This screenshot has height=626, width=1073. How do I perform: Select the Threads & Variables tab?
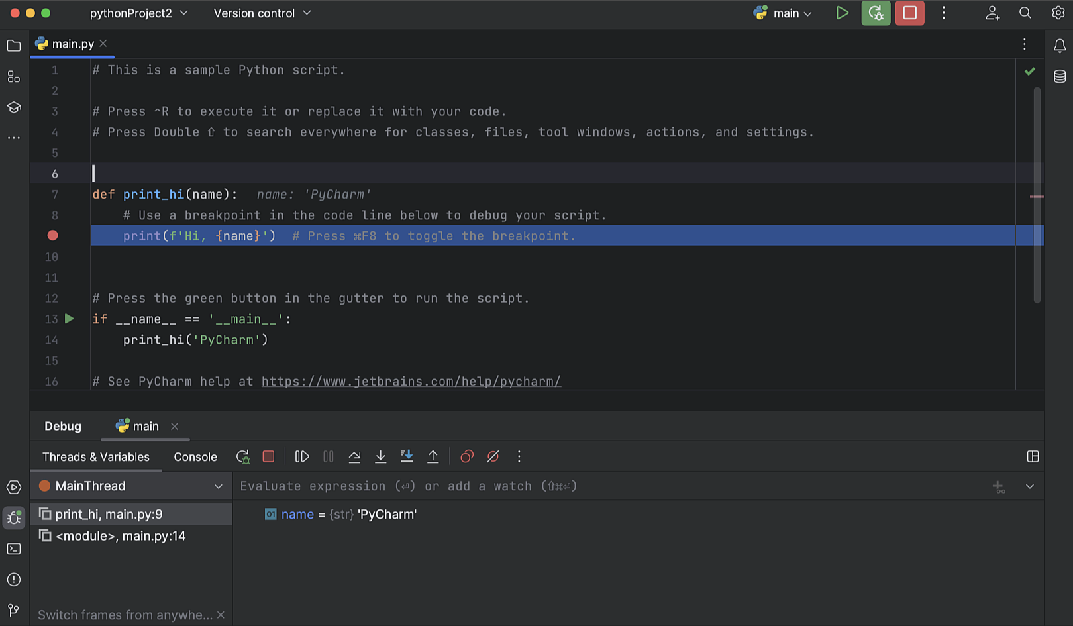[95, 456]
